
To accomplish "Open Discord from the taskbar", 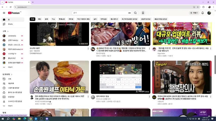I will tap(47, 119).
